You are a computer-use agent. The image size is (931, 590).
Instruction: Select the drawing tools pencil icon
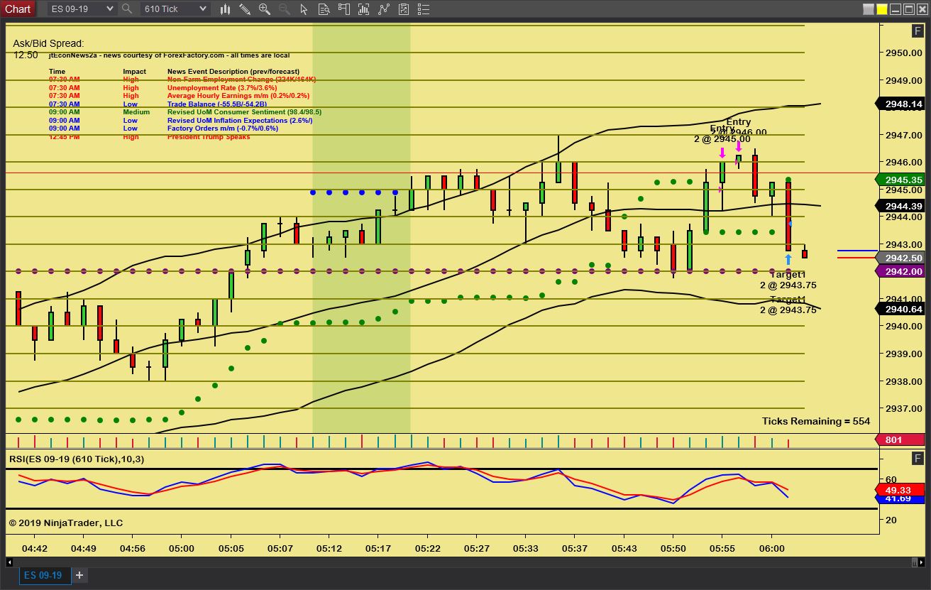click(x=245, y=9)
